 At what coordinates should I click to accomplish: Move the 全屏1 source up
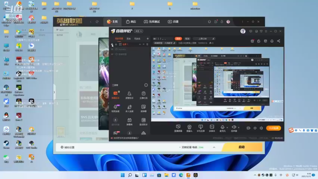(140, 44)
